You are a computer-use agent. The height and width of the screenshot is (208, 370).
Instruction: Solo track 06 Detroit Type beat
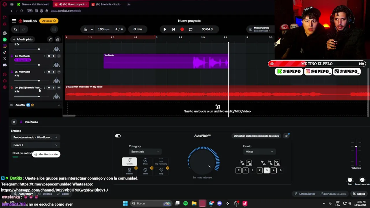tap(53, 88)
